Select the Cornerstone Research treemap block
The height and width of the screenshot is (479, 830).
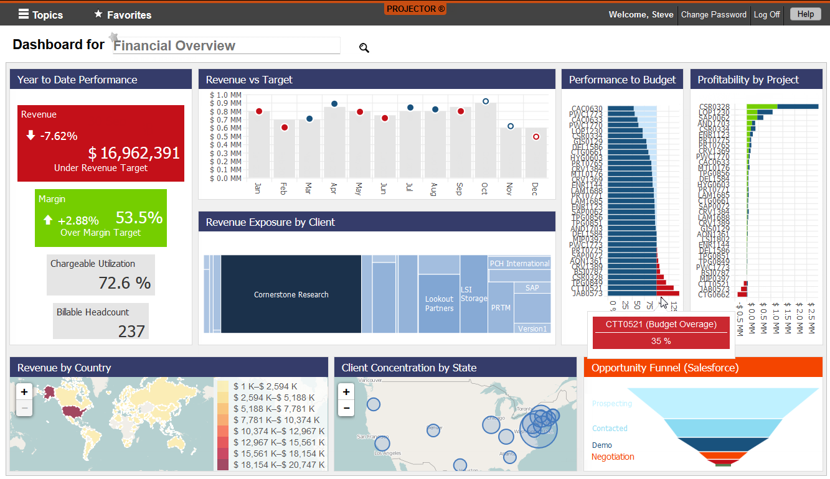(291, 294)
